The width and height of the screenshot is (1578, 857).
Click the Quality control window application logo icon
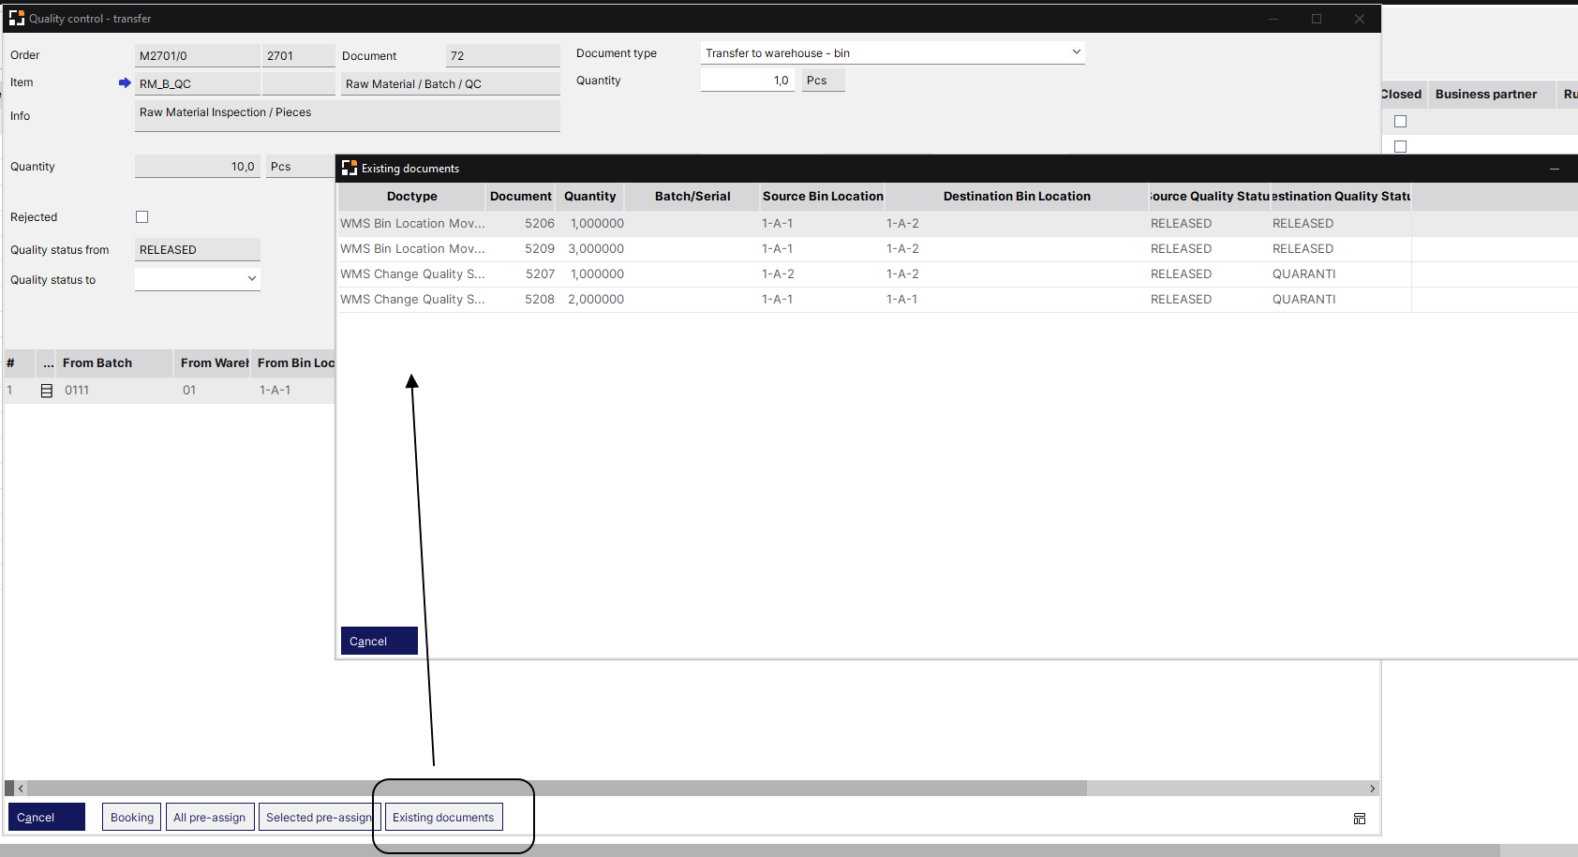[x=17, y=18]
